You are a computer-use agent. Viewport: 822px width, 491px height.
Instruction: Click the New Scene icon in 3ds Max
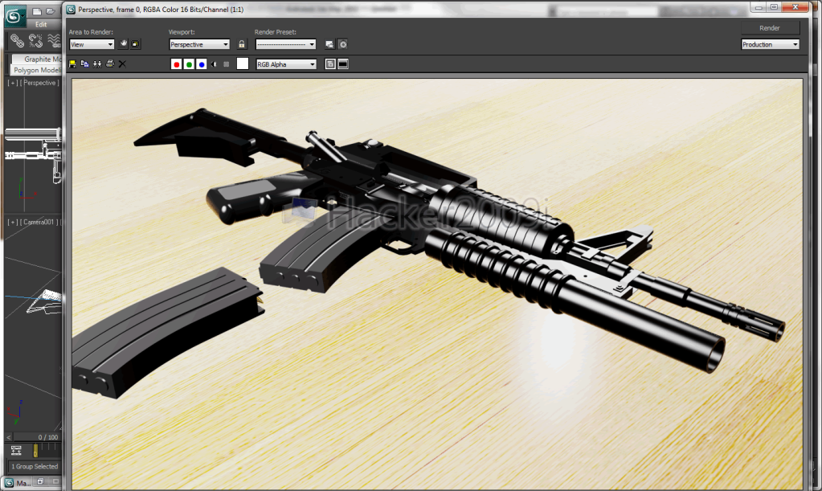tap(37, 11)
